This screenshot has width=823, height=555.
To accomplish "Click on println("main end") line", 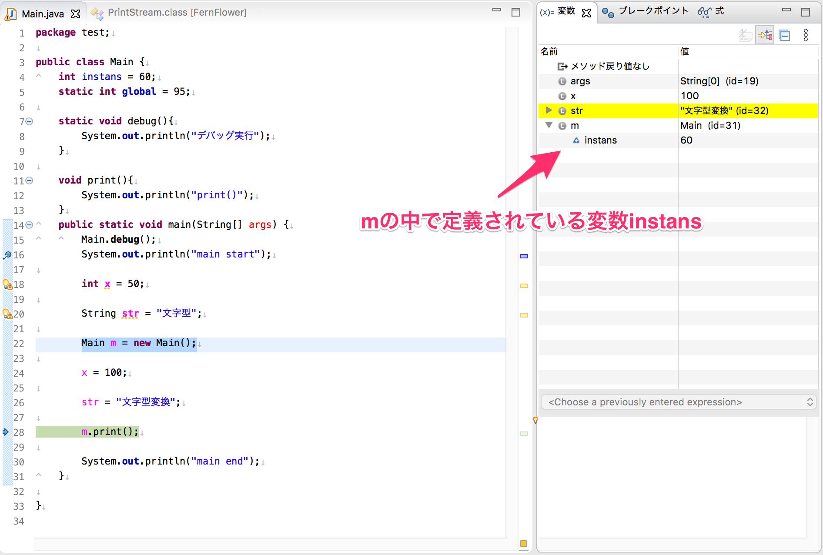I will (170, 461).
